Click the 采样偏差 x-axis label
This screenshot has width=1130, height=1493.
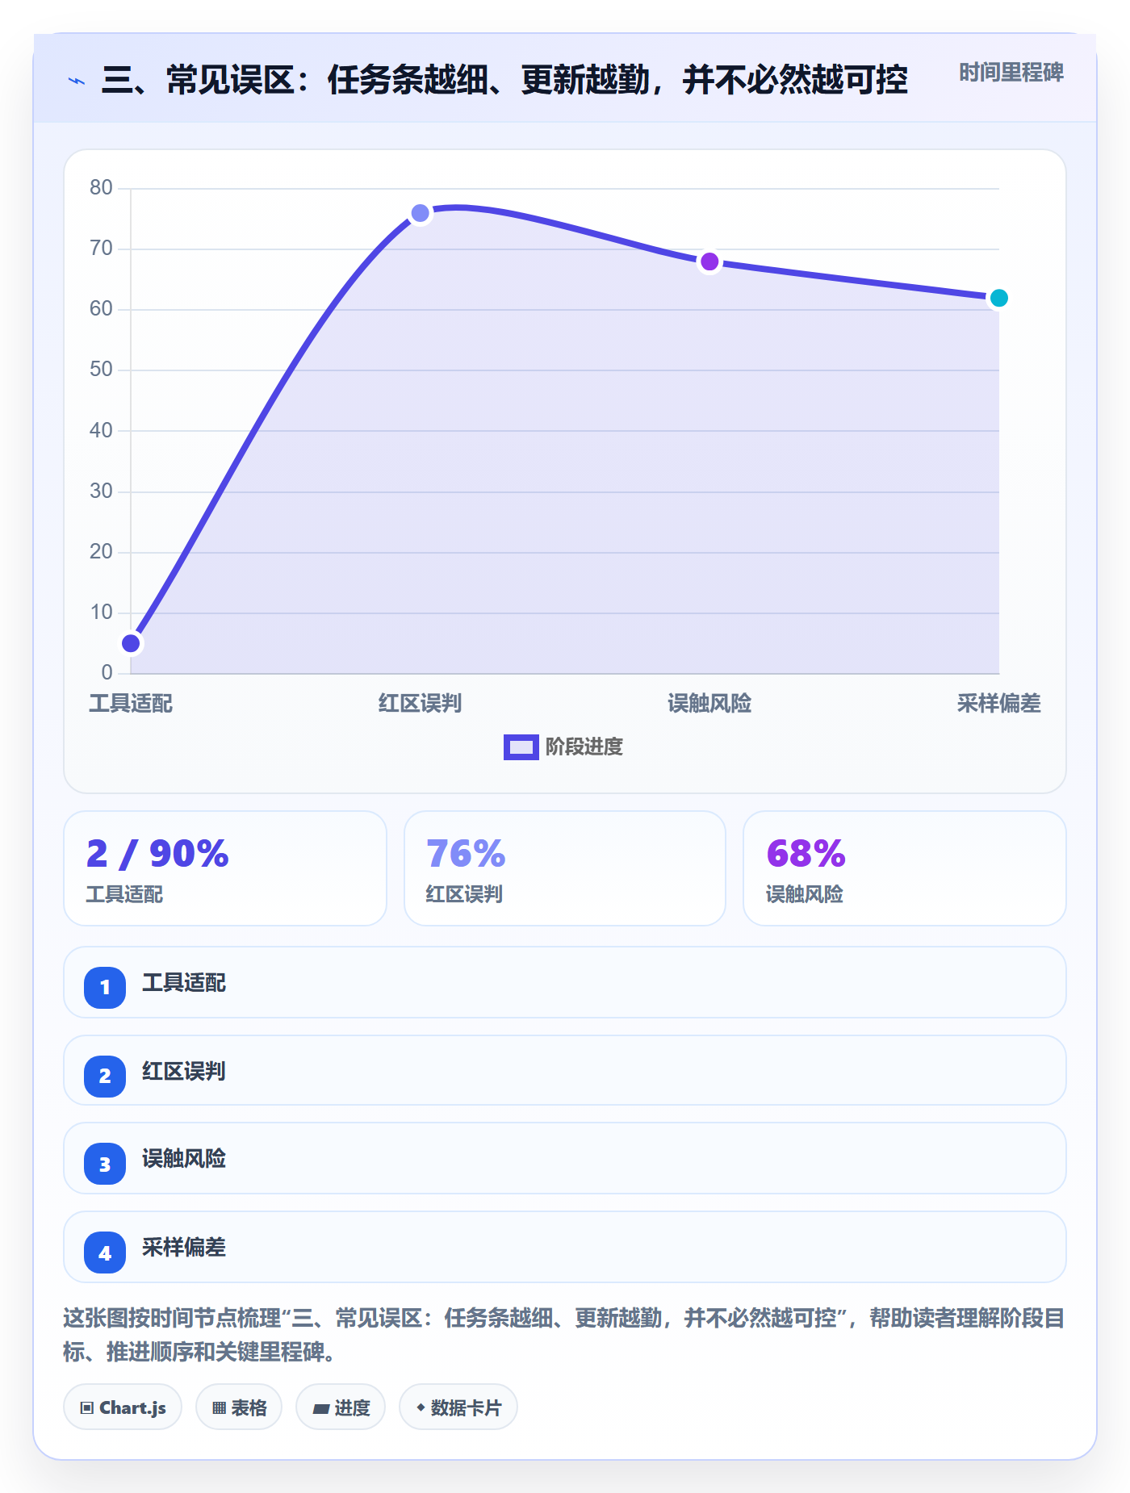pos(998,704)
